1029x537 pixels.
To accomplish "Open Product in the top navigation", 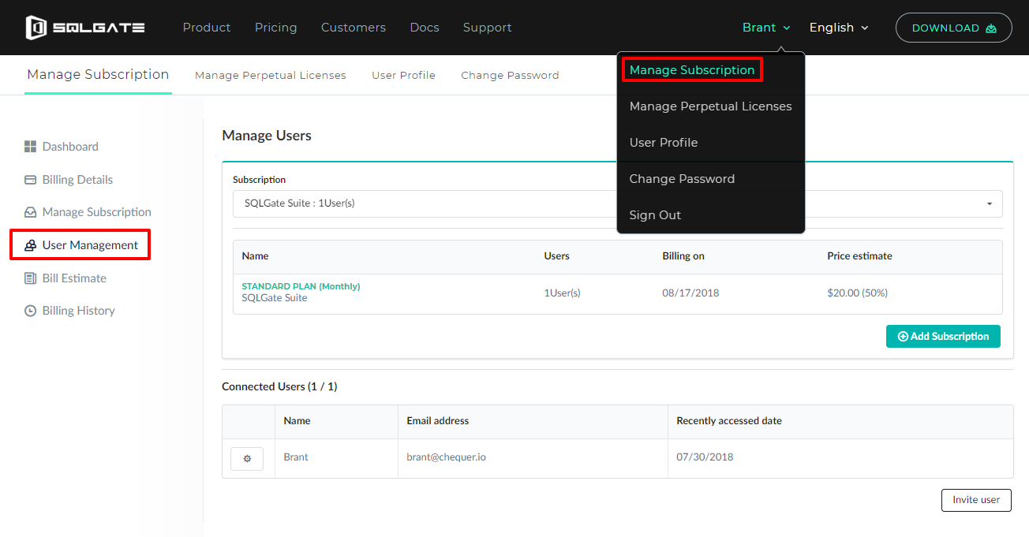I will pyautogui.click(x=207, y=28).
